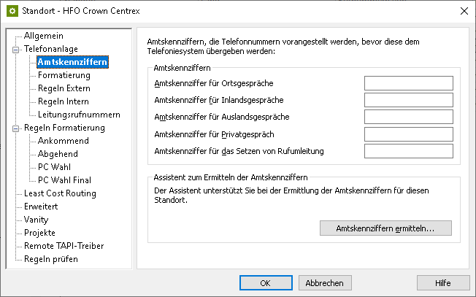The width and height of the screenshot is (476, 297).
Task: Click the Ortsgespräche prefix input field
Action: (x=409, y=83)
